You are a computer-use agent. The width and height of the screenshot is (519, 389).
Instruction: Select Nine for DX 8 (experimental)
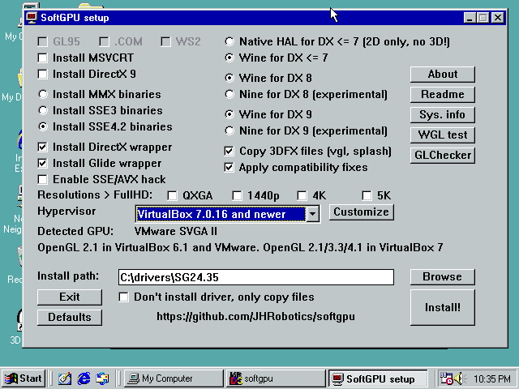(229, 94)
